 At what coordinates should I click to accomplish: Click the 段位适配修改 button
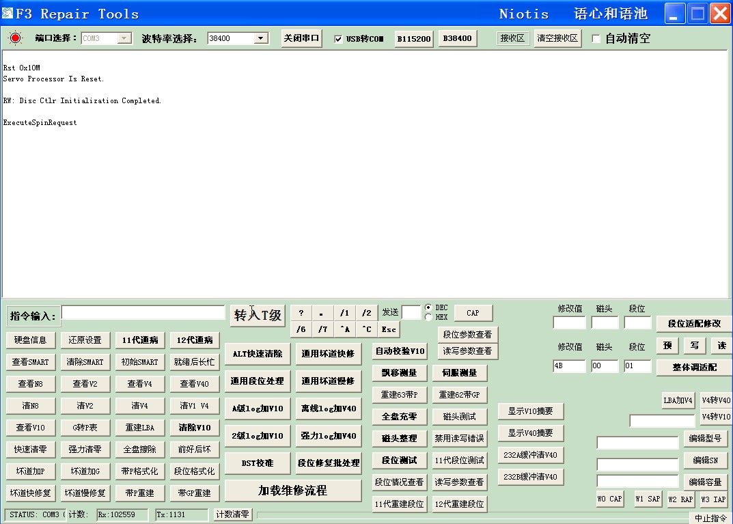(x=694, y=323)
